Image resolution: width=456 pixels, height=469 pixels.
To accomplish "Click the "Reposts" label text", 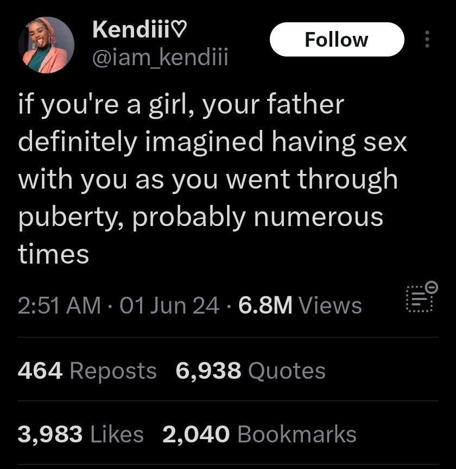I will pos(113,371).
